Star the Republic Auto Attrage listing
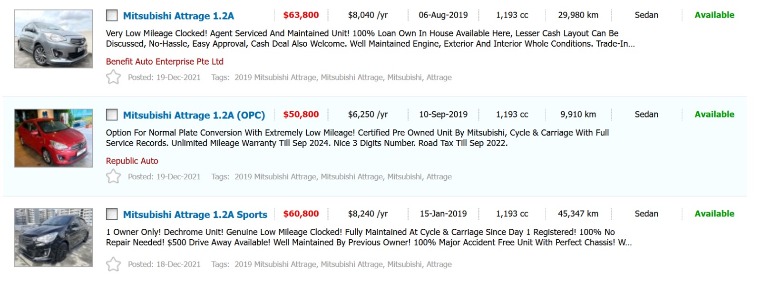 pos(113,176)
